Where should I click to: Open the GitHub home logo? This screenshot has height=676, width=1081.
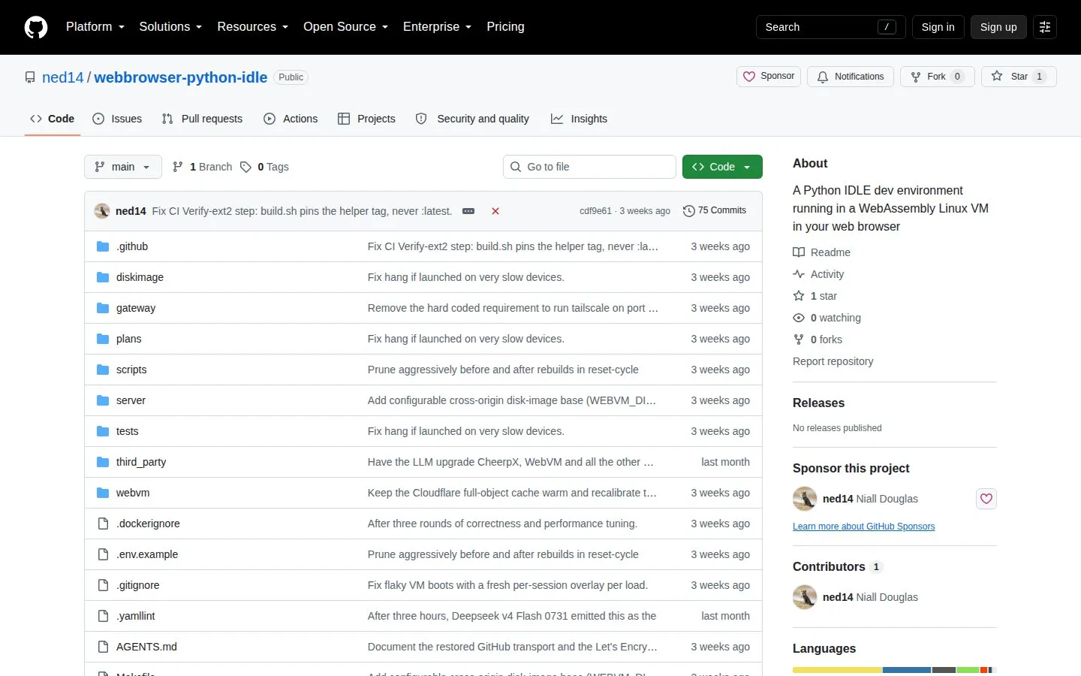click(x=36, y=27)
